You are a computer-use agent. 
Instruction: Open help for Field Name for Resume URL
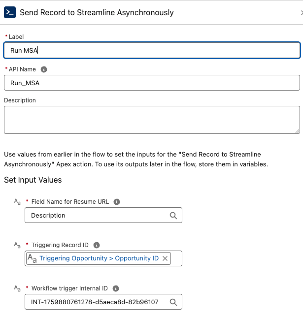117,202
